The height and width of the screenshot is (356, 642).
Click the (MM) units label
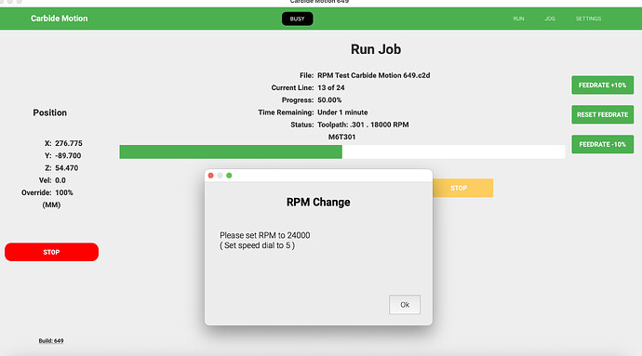point(51,204)
